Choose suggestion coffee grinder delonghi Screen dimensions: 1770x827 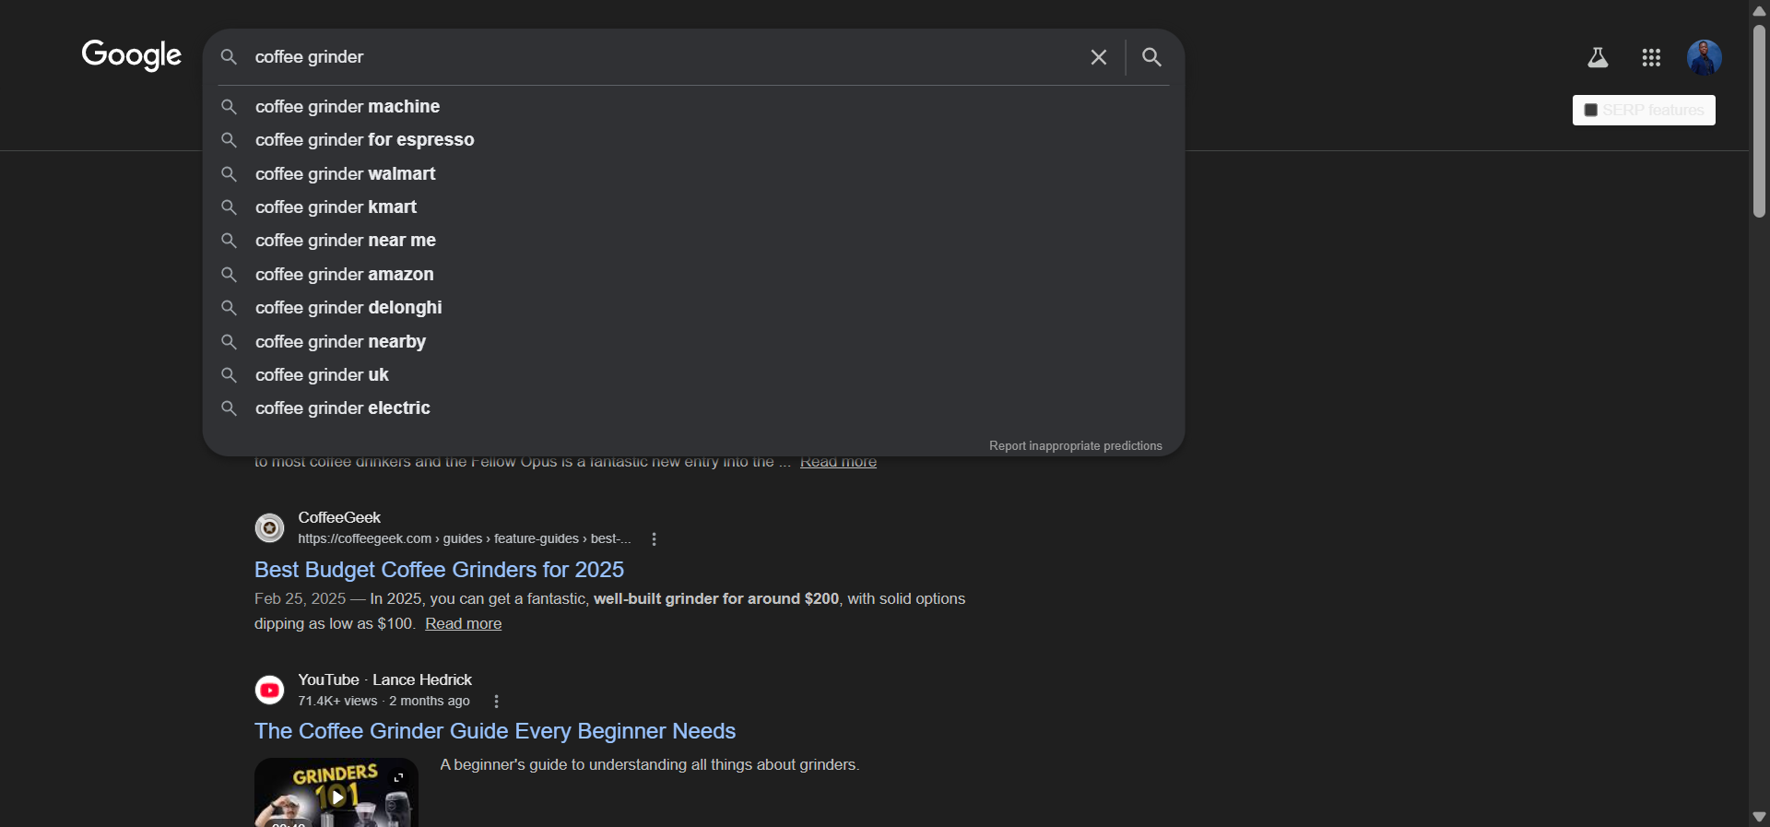pyautogui.click(x=693, y=308)
